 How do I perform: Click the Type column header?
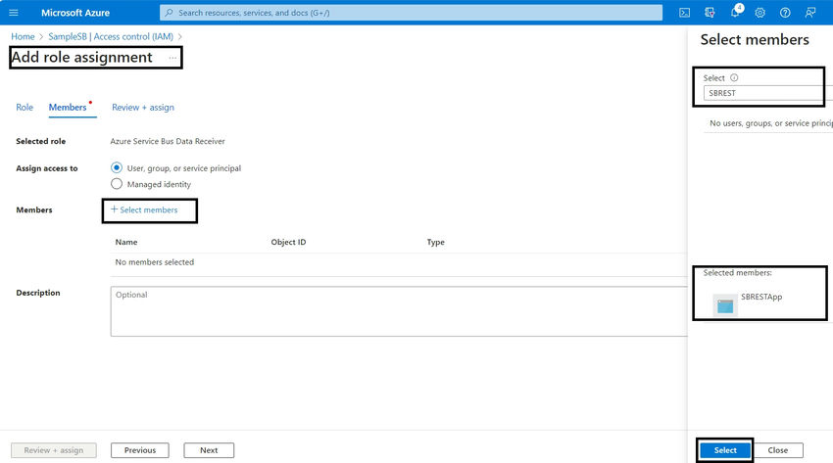point(436,242)
